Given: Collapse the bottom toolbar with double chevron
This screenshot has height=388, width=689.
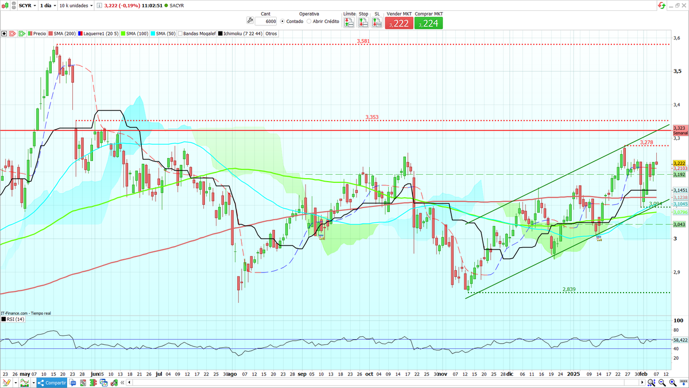Looking at the screenshot, I should [122, 382].
